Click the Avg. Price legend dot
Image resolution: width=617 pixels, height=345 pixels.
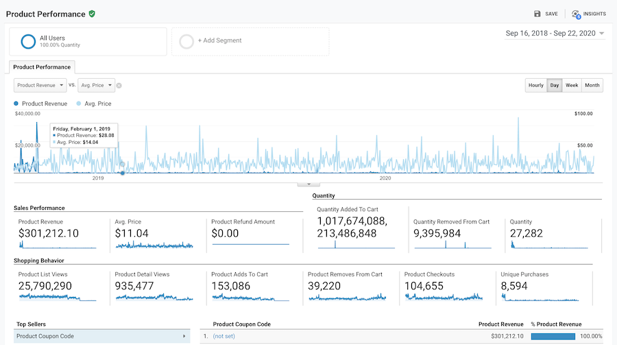79,104
